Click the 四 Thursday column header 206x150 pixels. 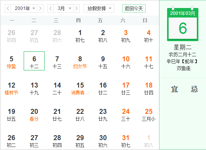78,21
